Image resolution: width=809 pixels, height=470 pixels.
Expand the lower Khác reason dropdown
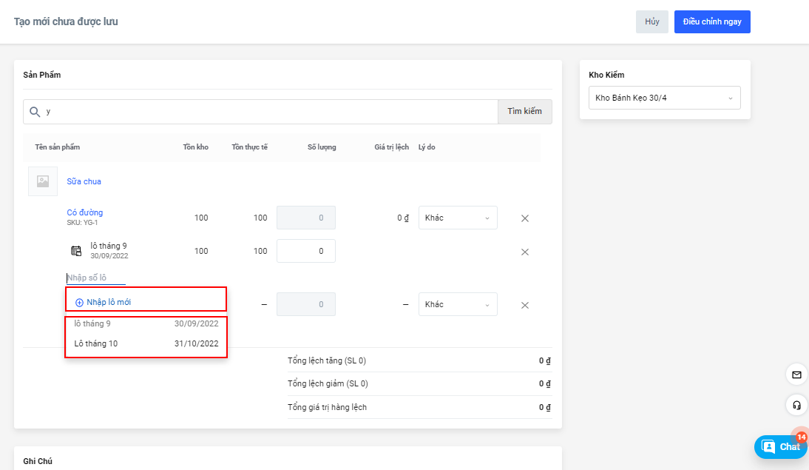(x=457, y=305)
